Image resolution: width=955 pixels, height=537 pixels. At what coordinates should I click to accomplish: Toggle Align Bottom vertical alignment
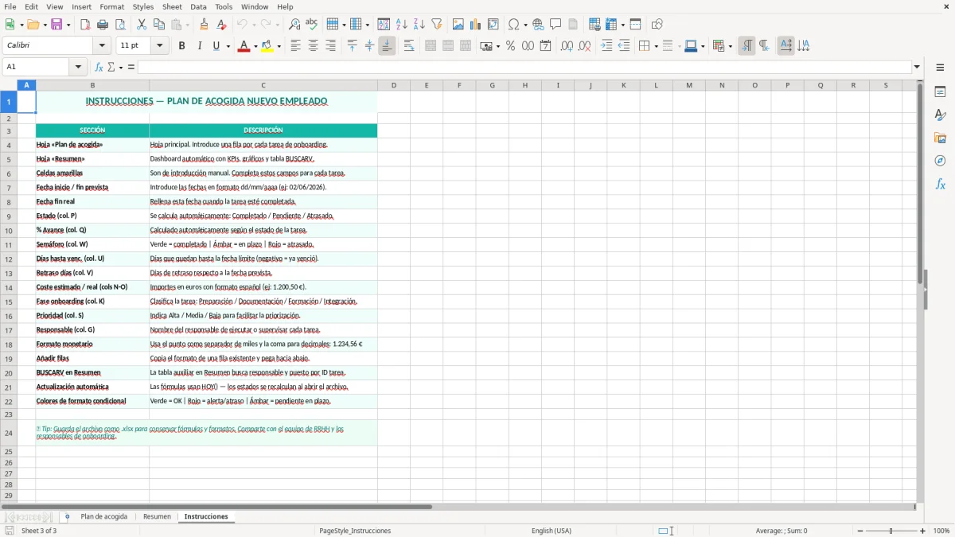[387, 46]
